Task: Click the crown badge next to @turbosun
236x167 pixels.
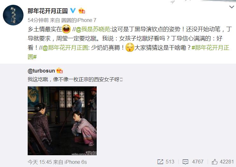Action: (x=59, y=71)
